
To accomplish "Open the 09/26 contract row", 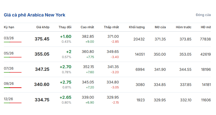I will tap(9, 84).
